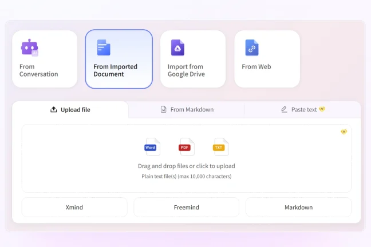The width and height of the screenshot is (371, 247).
Task: Import an Xmind file
Action: tap(74, 208)
